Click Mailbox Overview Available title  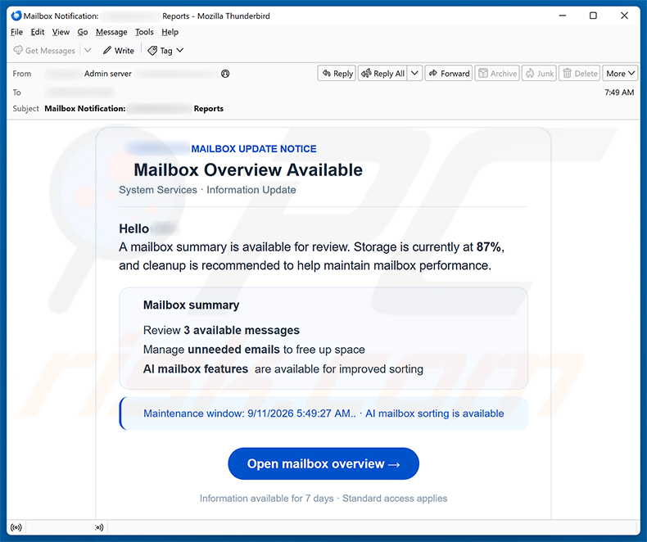point(248,170)
